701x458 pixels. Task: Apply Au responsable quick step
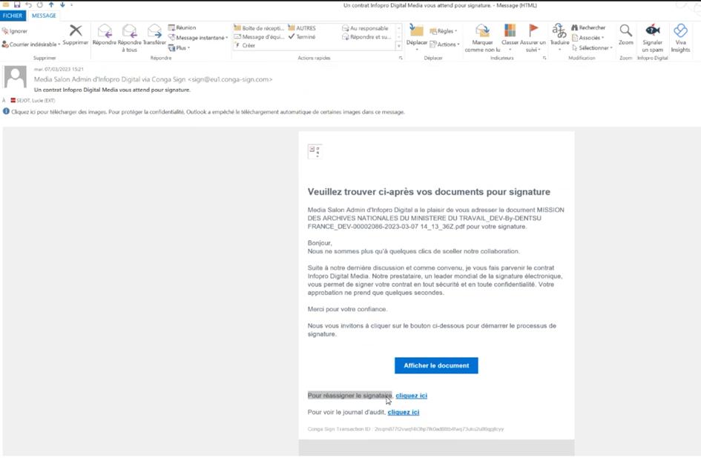click(365, 28)
